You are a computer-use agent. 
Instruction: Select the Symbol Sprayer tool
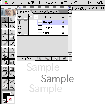point(5,62)
